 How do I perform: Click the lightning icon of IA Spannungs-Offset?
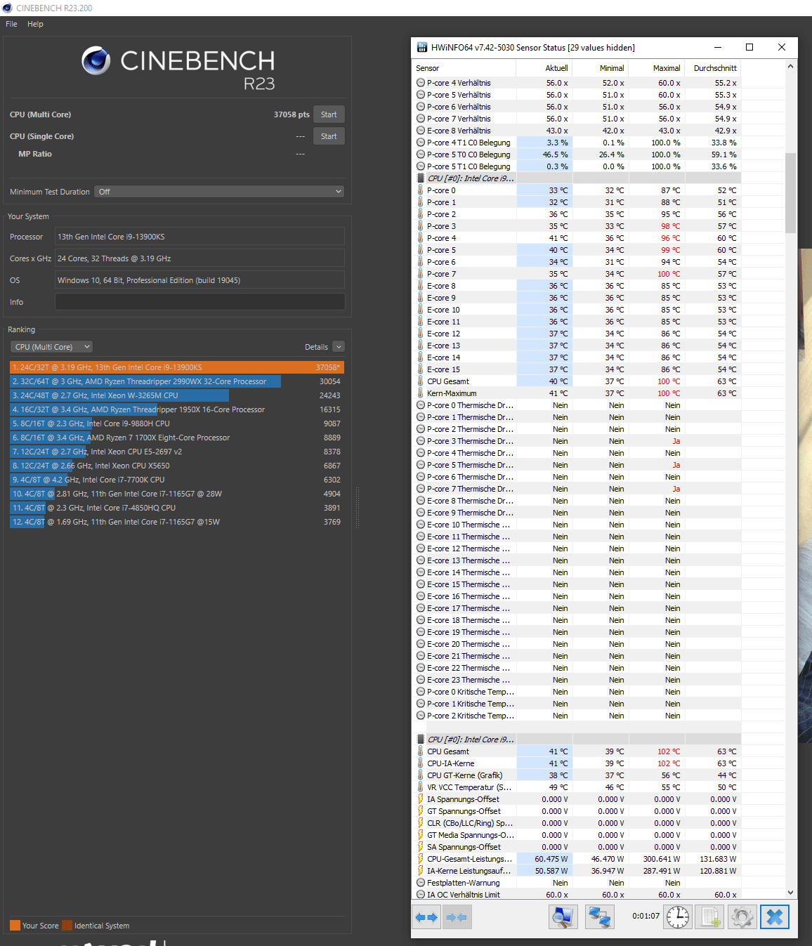[421, 799]
